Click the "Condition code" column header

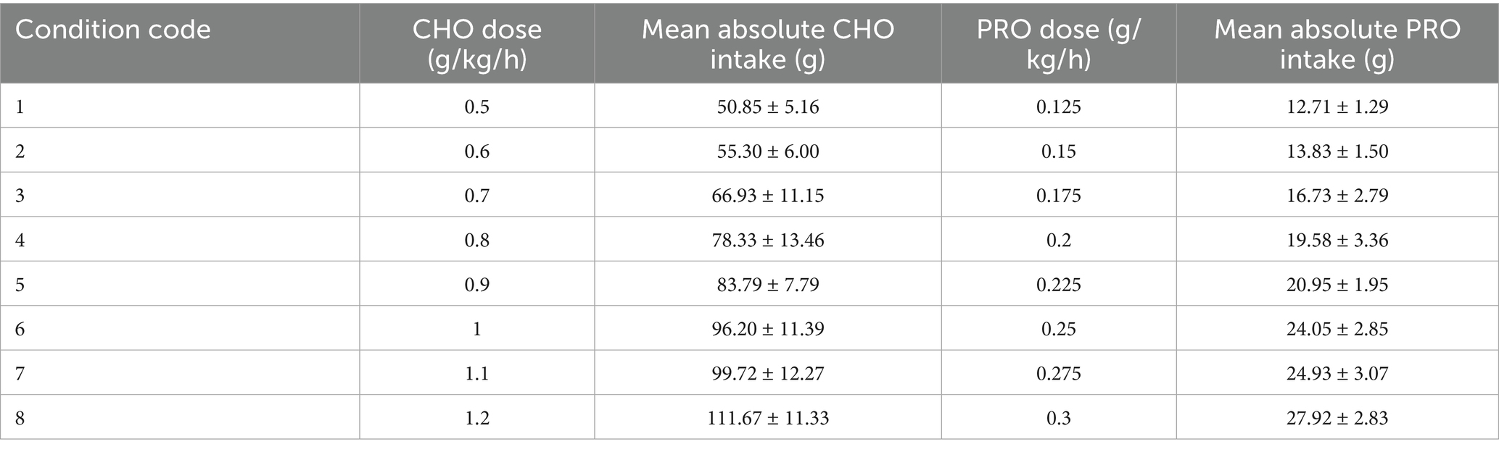[113, 30]
